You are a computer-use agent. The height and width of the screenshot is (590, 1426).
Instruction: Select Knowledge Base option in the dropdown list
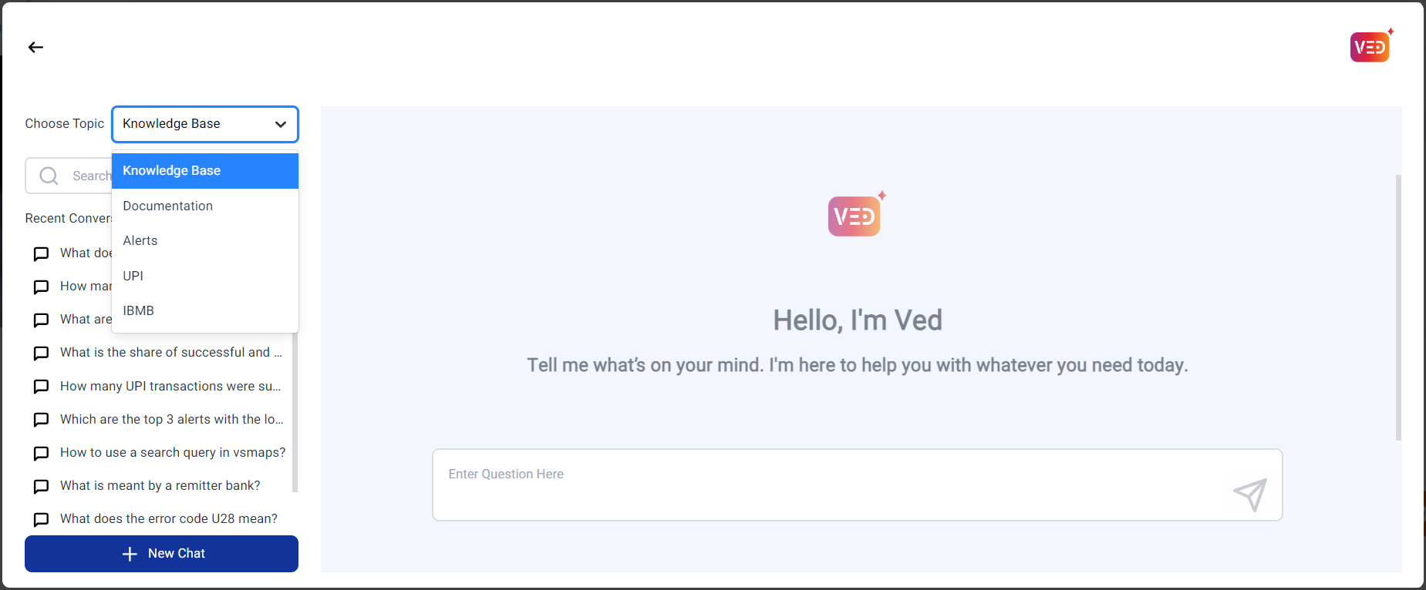tap(204, 171)
